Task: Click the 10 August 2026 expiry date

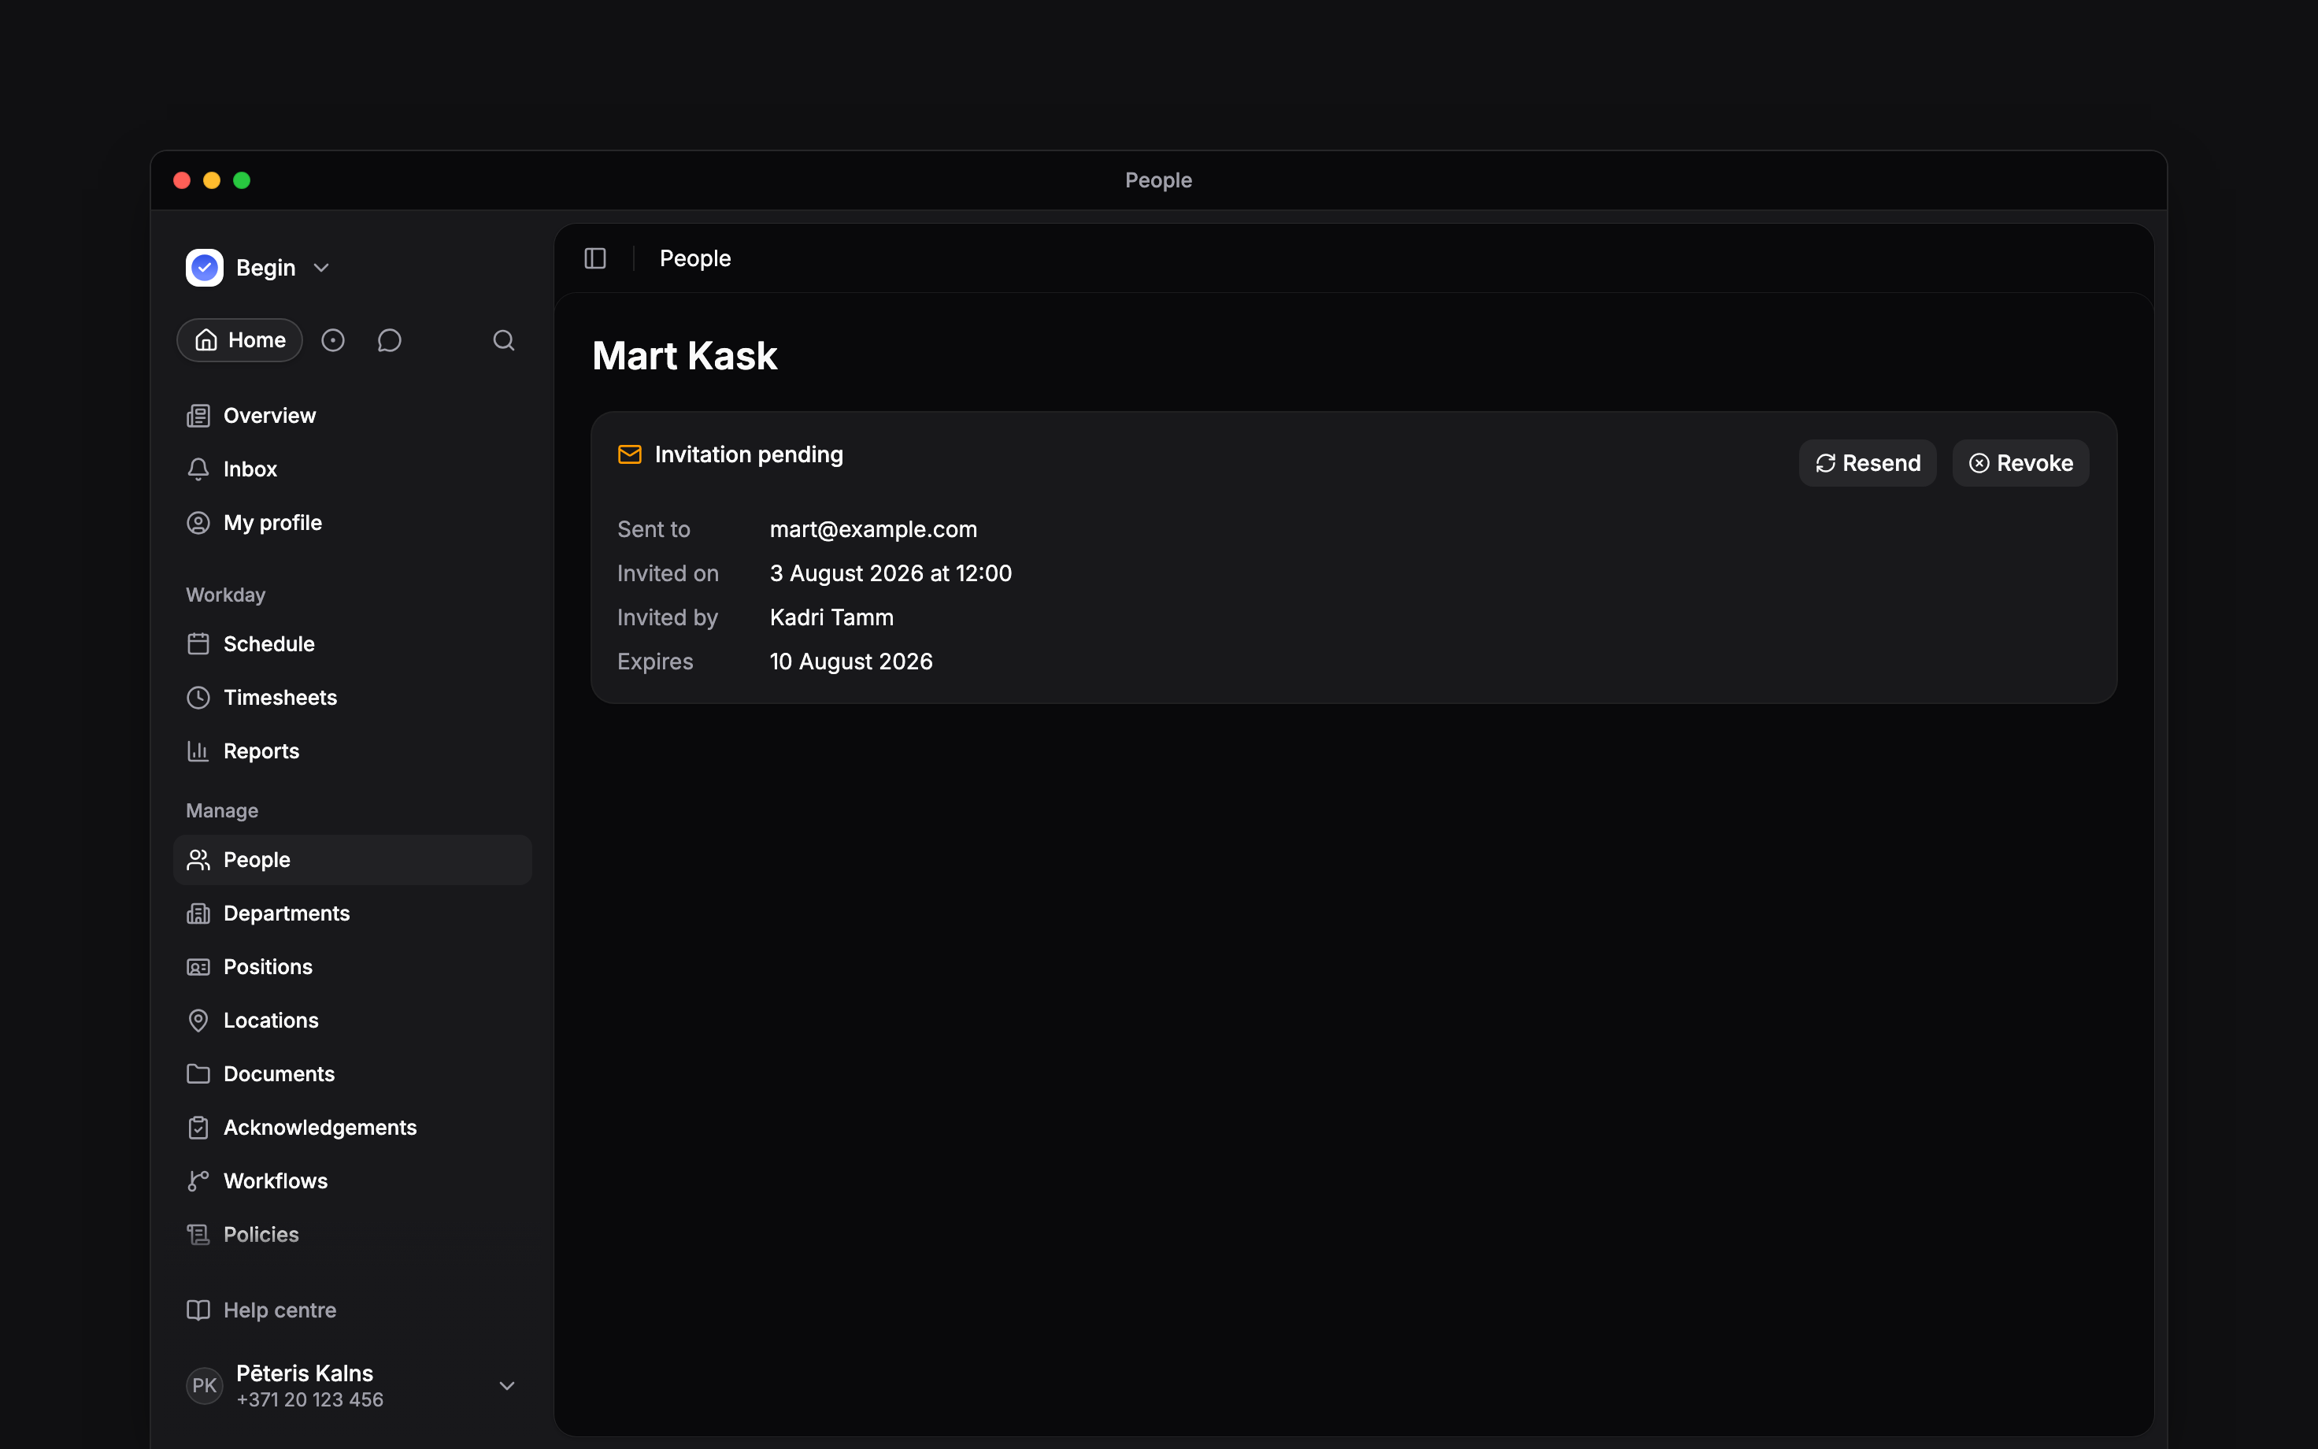Action: (x=850, y=661)
